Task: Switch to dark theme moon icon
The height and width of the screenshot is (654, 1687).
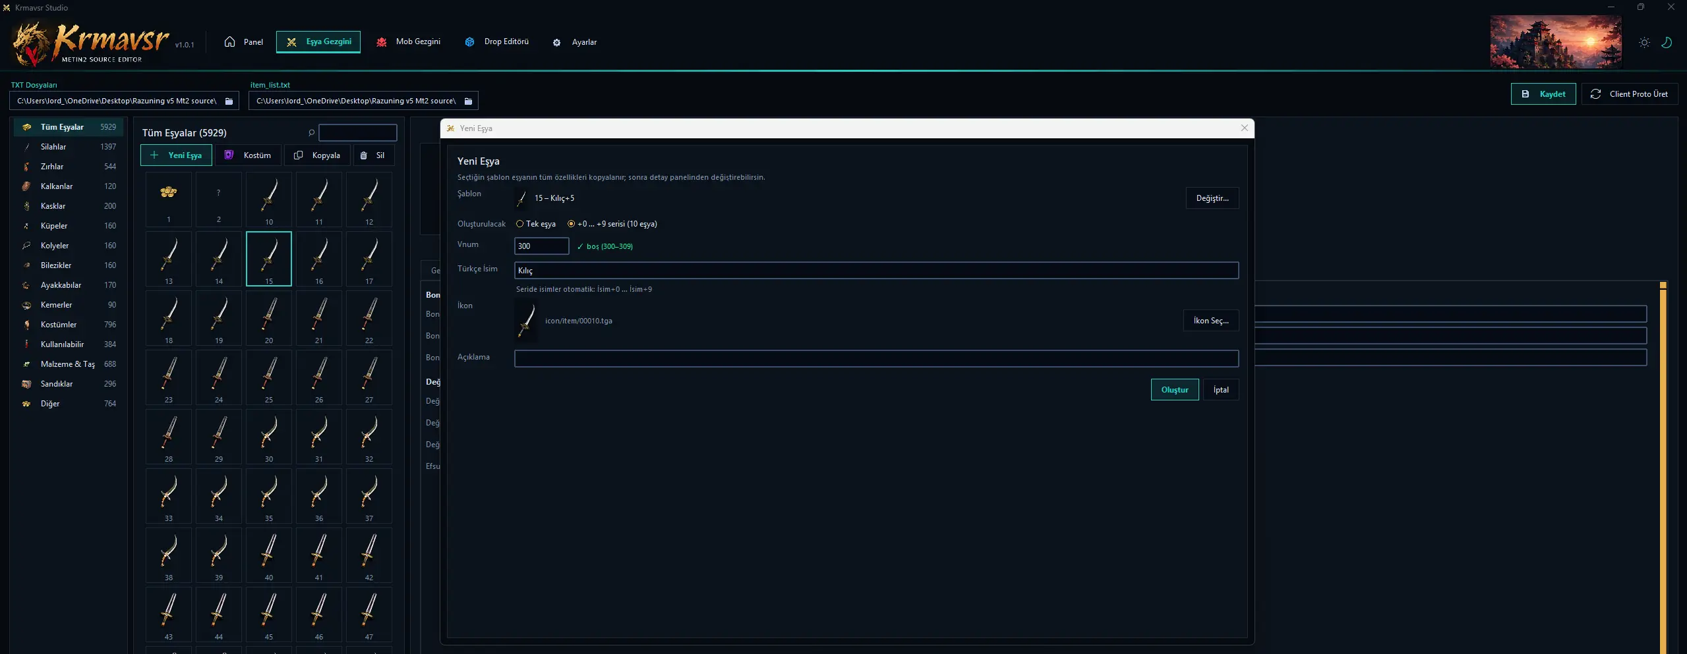Action: click(x=1666, y=42)
